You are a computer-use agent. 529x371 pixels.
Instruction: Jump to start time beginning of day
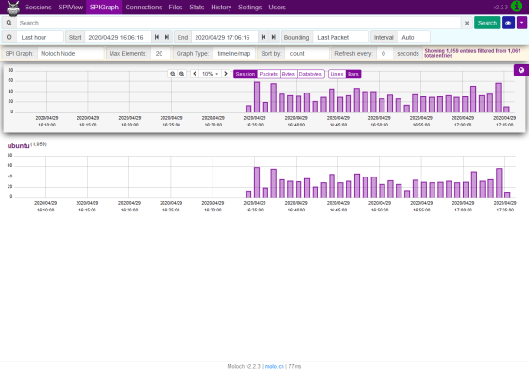(x=157, y=37)
